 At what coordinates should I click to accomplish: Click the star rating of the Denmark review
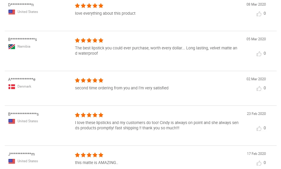tap(89, 80)
